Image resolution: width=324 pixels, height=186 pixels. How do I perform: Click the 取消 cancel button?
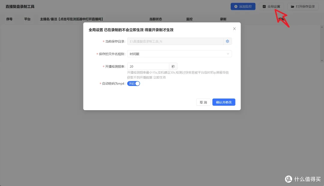tap(203, 102)
